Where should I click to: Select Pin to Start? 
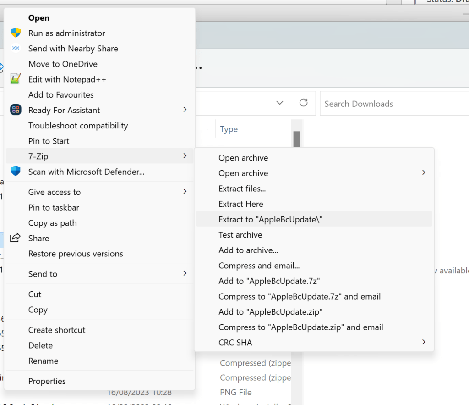[99, 141]
